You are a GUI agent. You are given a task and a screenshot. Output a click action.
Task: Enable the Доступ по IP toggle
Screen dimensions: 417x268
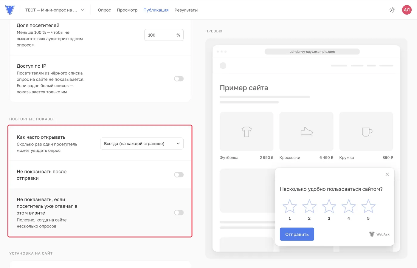(179, 79)
